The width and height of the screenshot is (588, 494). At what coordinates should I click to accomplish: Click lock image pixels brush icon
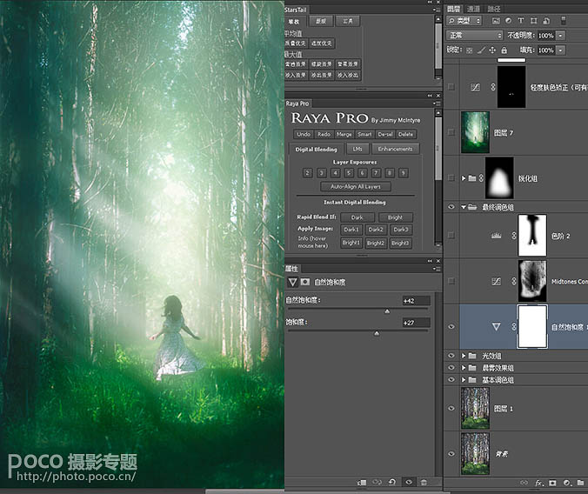pyautogui.click(x=481, y=50)
